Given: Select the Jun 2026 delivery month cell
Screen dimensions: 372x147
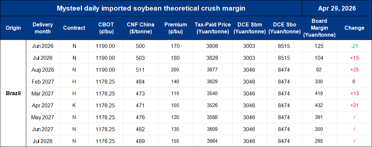Looking at the screenshot, I should point(43,46).
